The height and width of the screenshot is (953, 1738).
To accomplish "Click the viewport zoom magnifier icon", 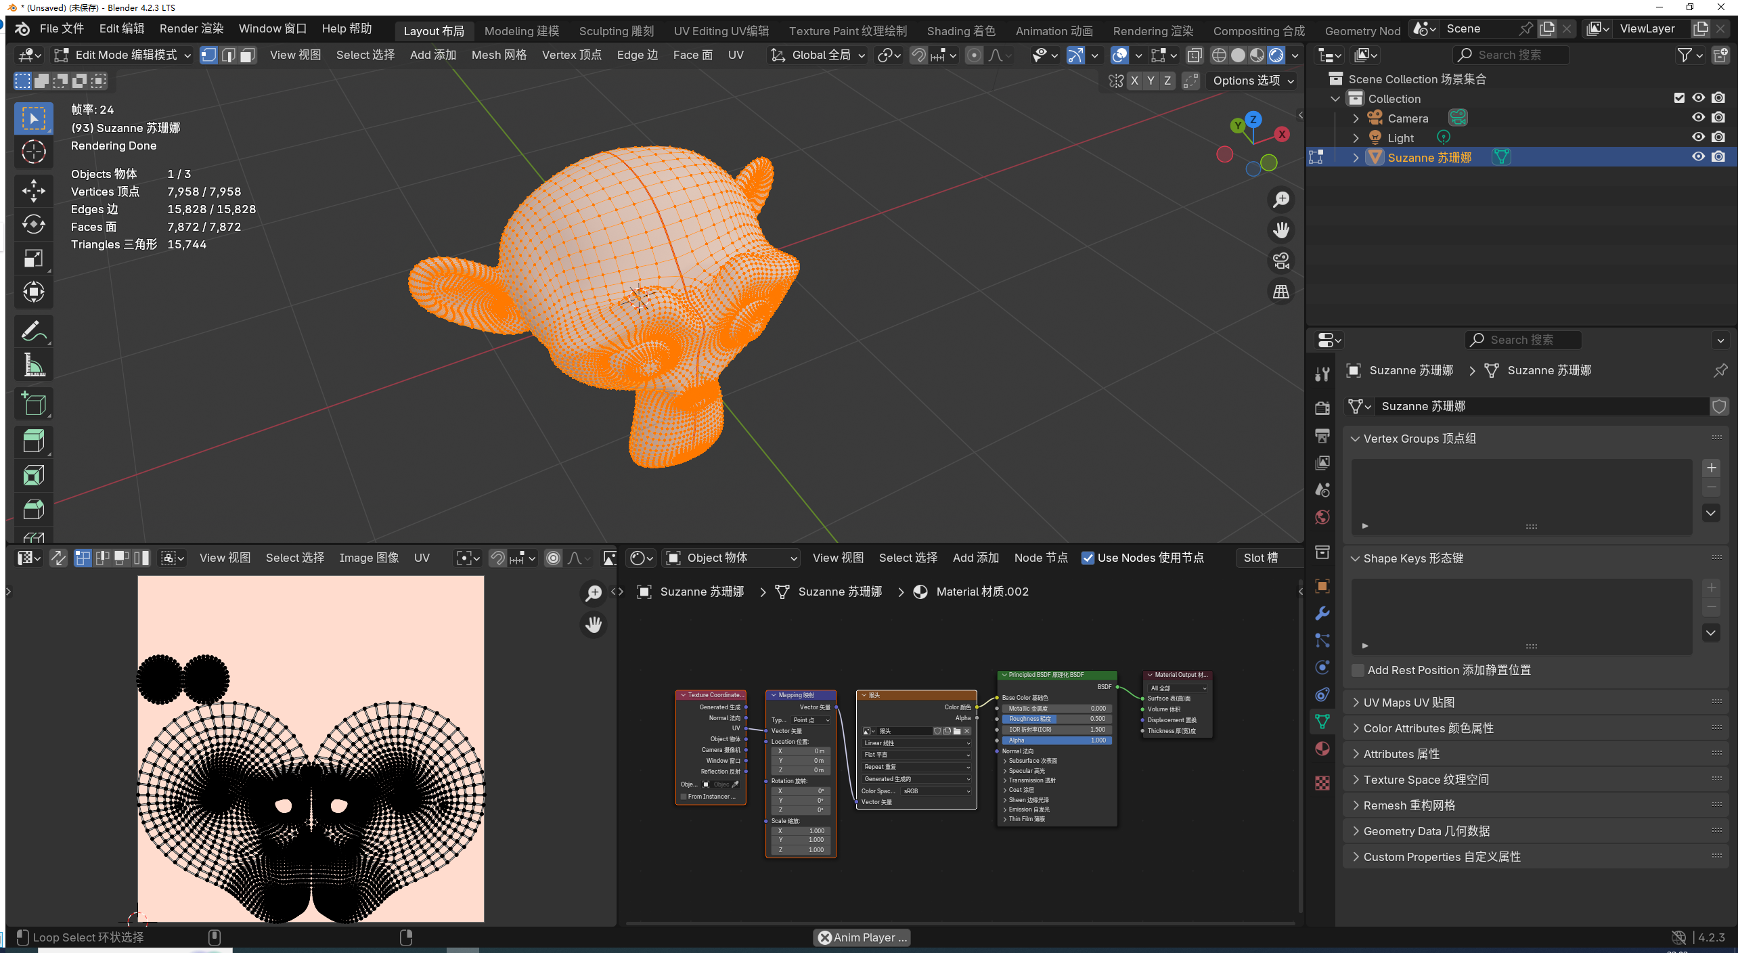I will pyautogui.click(x=1281, y=200).
